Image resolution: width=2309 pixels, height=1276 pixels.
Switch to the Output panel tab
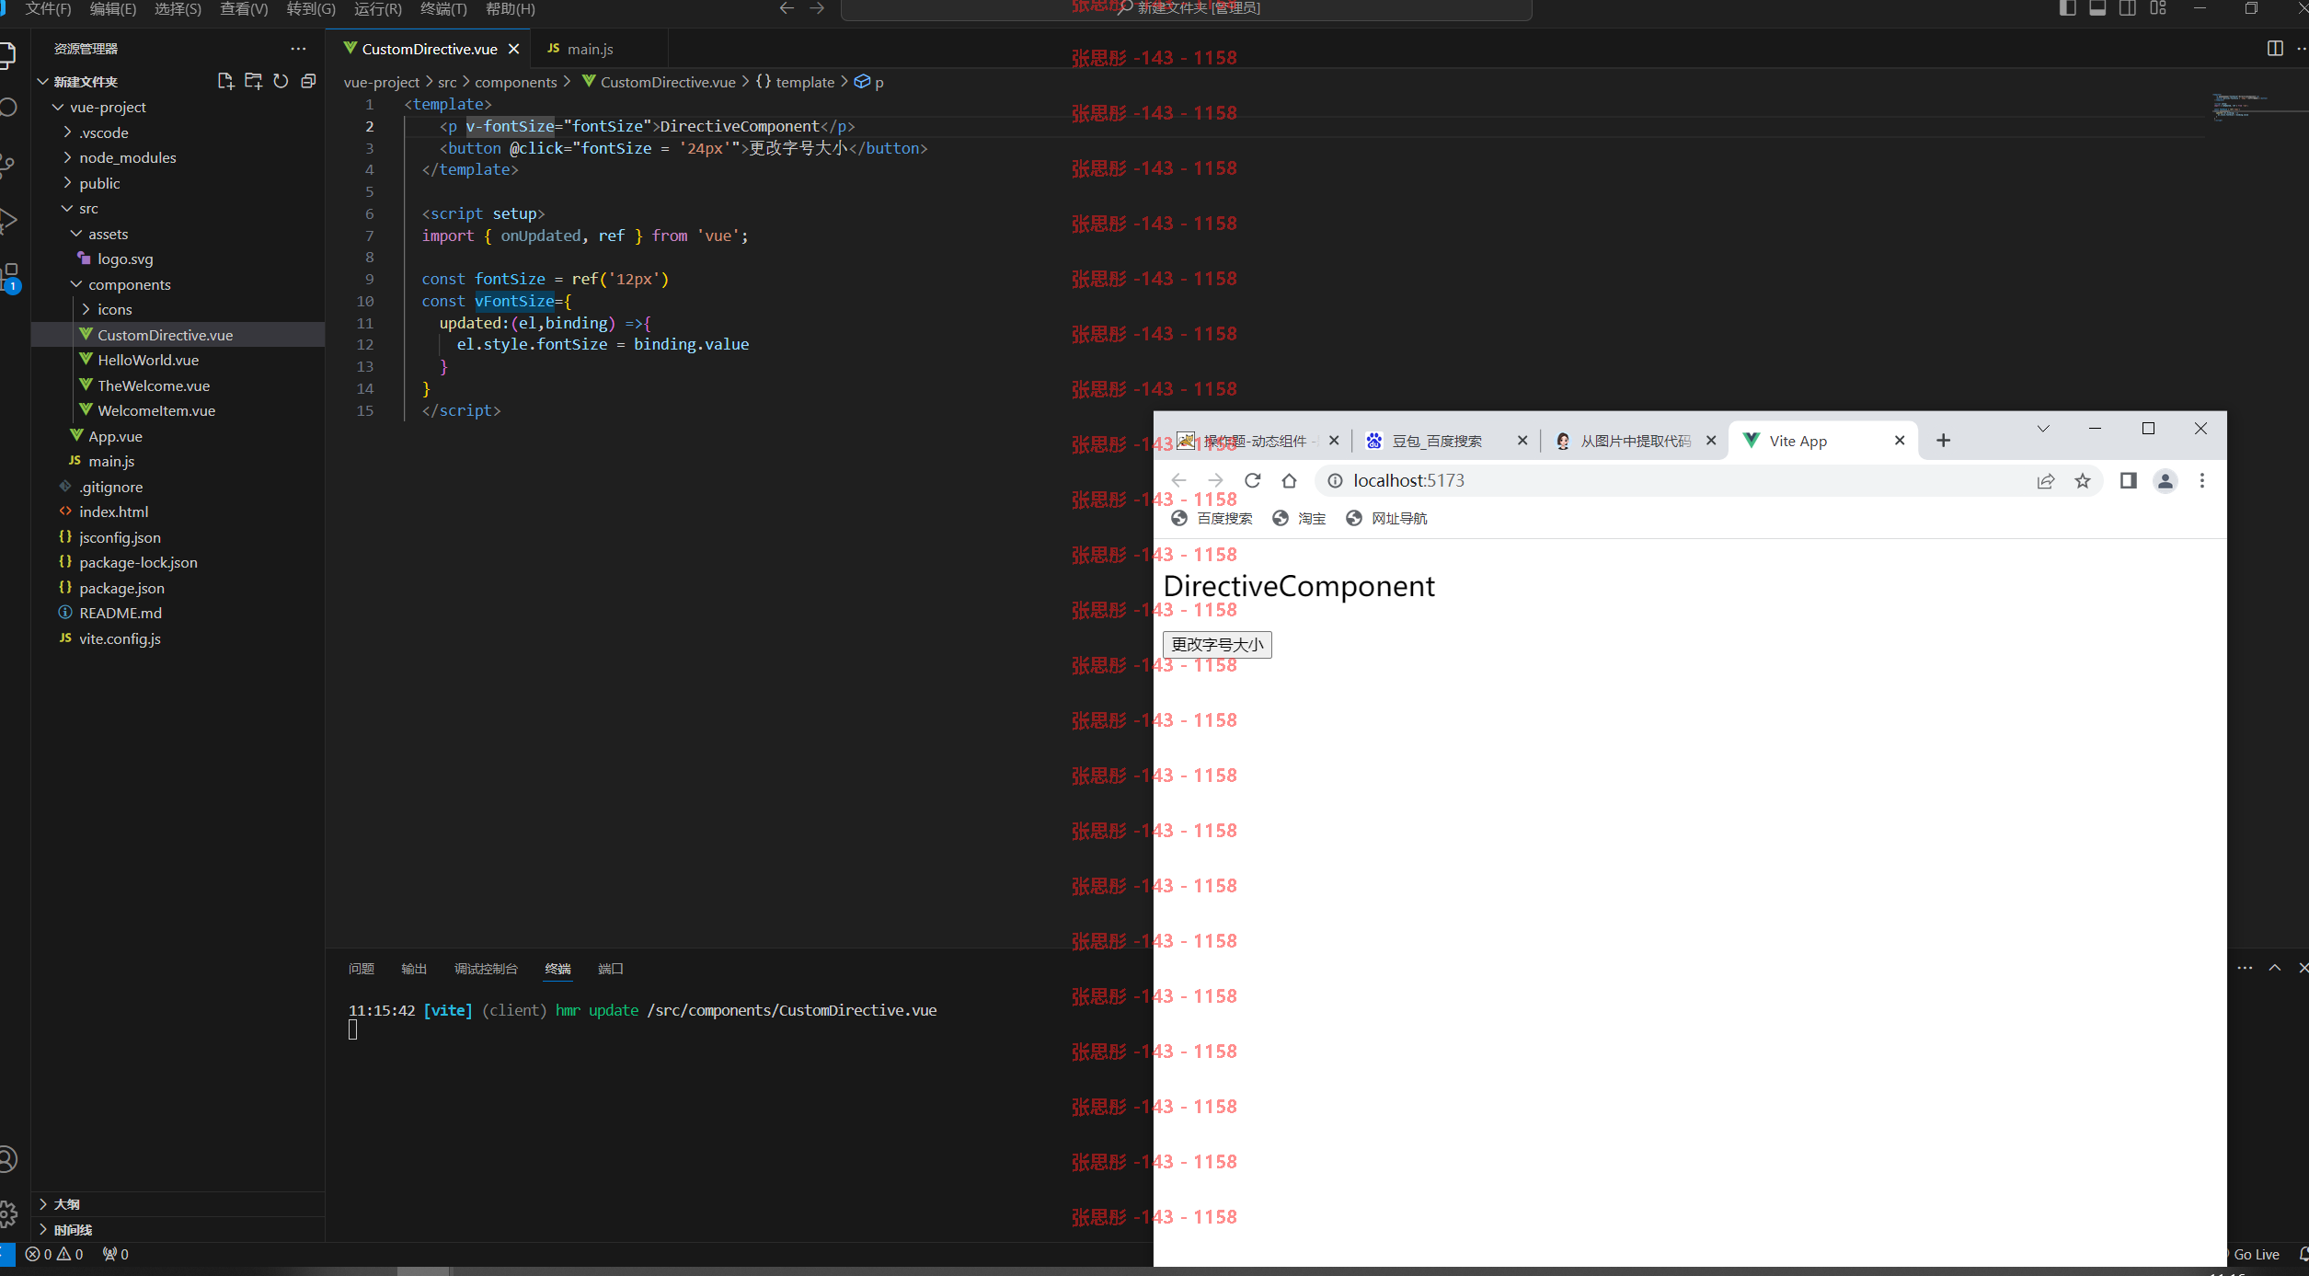pyautogui.click(x=414, y=969)
